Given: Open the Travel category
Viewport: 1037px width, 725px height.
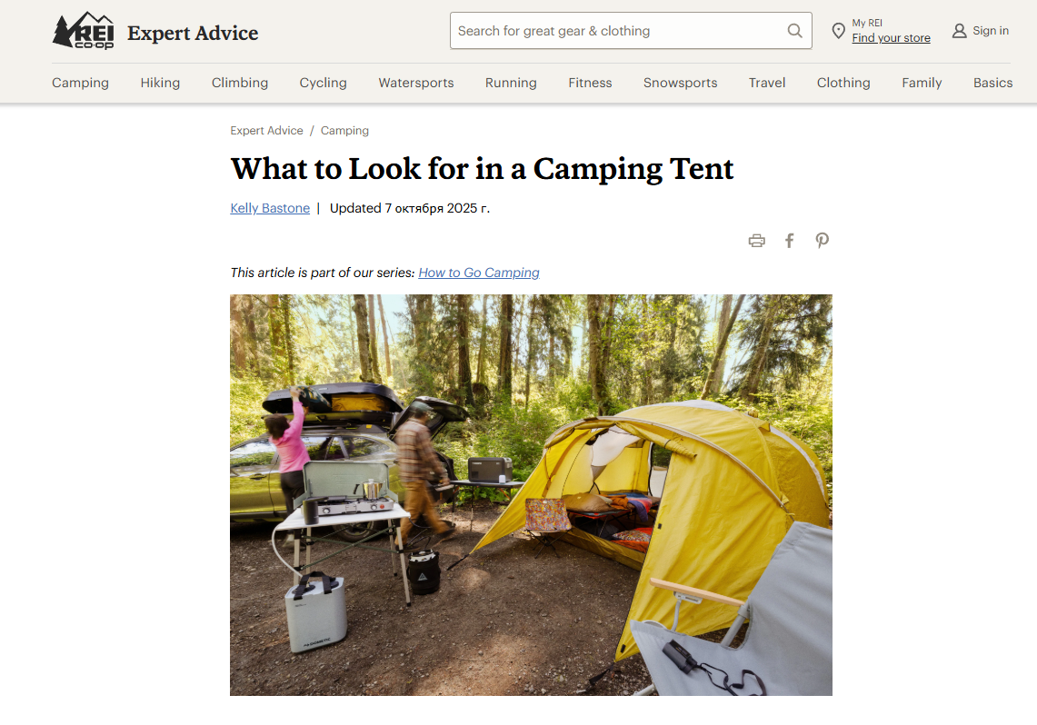Looking at the screenshot, I should click(x=766, y=83).
